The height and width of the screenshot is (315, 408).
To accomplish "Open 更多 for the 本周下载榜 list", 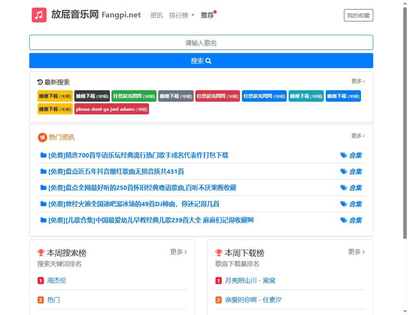I will (x=356, y=252).
